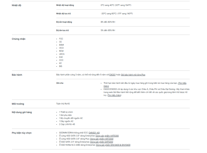Click the Chứng nhận section heading
207x153 pixels.
click(x=19, y=39)
